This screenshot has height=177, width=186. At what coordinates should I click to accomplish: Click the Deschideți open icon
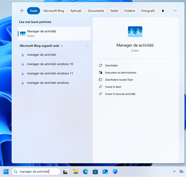[100, 65]
